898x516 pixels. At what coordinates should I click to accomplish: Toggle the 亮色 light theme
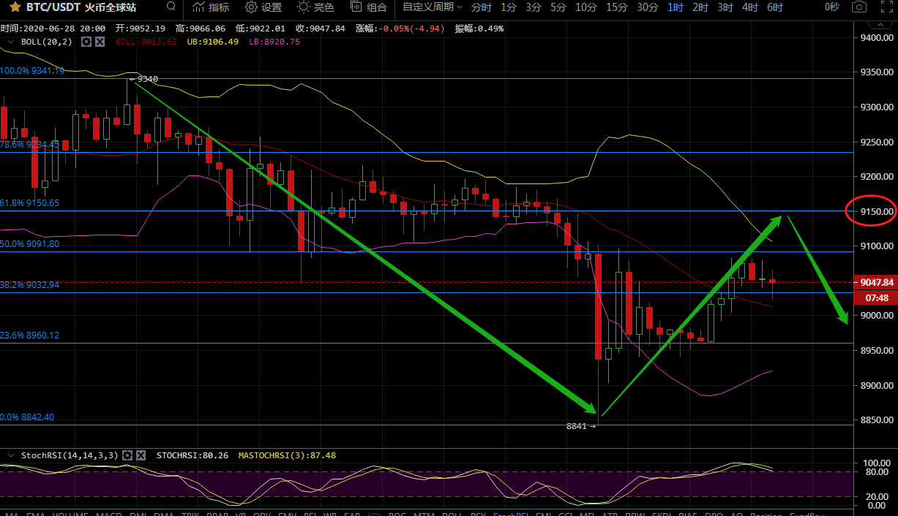316,7
